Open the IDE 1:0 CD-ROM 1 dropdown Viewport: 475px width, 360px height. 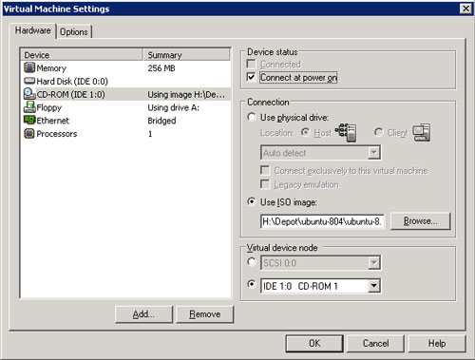pyautogui.click(x=374, y=286)
